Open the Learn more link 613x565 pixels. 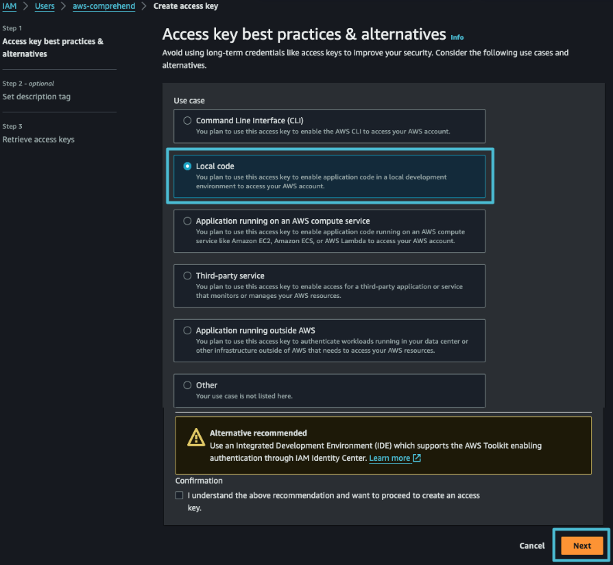389,458
